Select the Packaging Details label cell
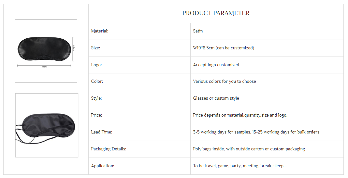 click(109, 149)
